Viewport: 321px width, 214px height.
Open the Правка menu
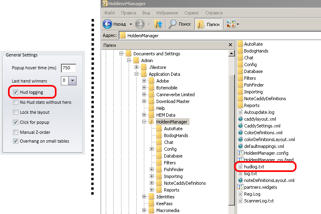[129, 13]
